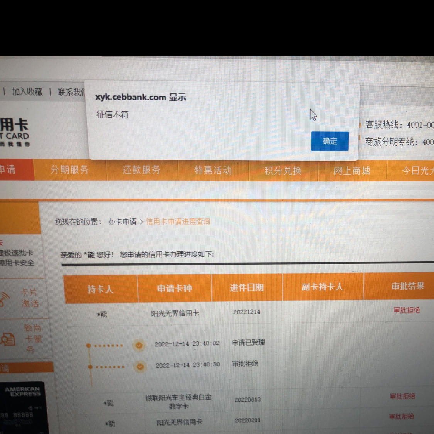Click 审批拒绝 result in the 20220613 row
434x434 pixels.
coord(402,396)
